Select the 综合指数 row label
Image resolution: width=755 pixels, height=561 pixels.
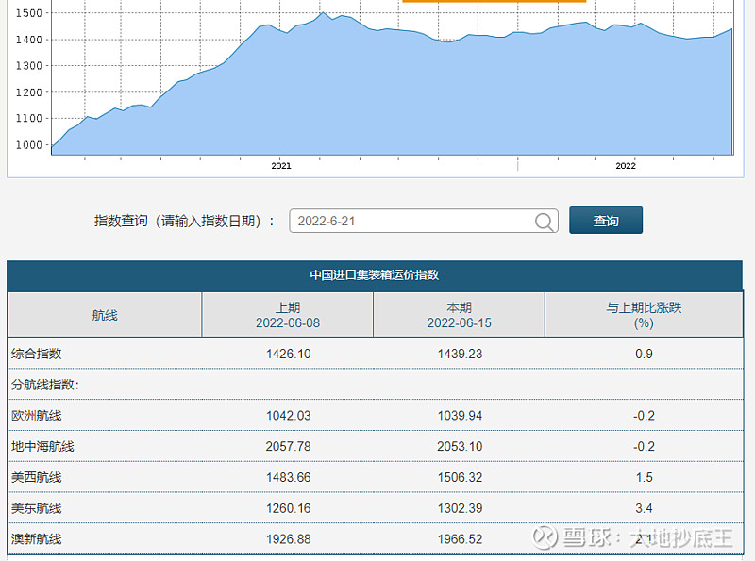pyautogui.click(x=36, y=354)
